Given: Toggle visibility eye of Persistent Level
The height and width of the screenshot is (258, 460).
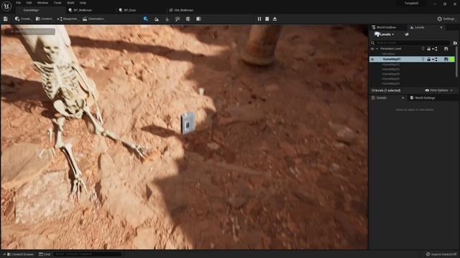Looking at the screenshot, I should click(372, 49).
